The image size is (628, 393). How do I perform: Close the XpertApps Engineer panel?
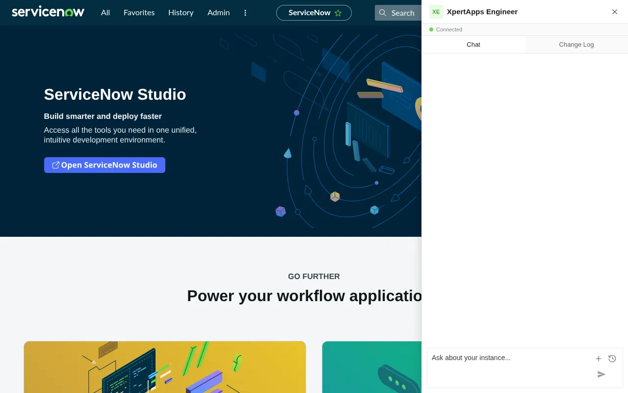(x=615, y=12)
